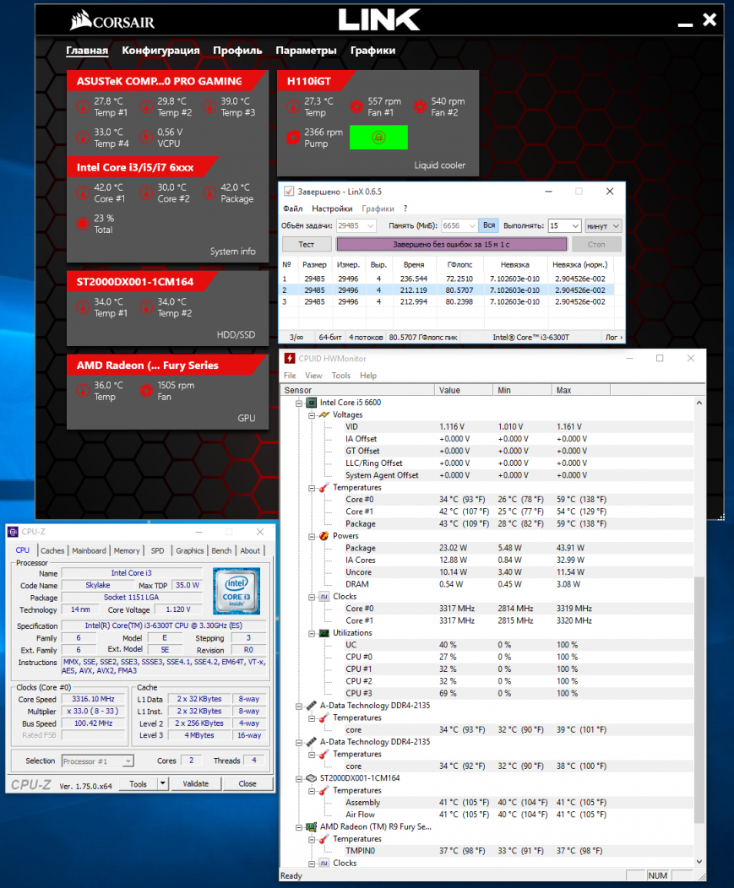The width and height of the screenshot is (734, 888).
Task: Open the View menu in HWMonitor
Action: pyautogui.click(x=313, y=376)
